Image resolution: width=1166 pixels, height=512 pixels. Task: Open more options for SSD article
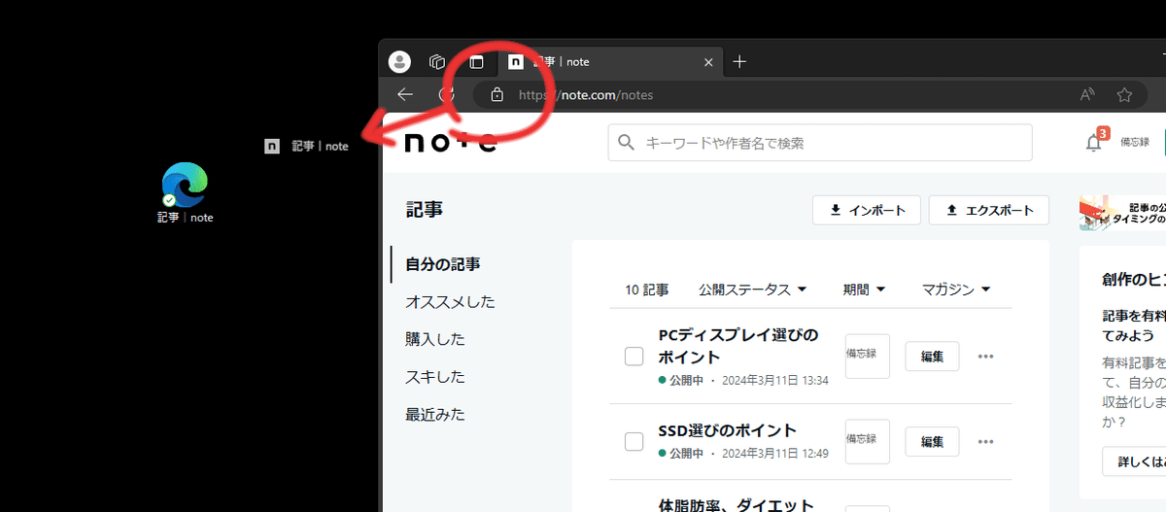[x=985, y=441]
